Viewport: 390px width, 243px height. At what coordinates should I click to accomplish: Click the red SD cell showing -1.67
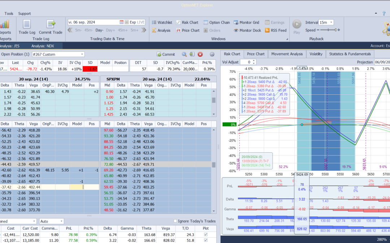[x=90, y=69]
